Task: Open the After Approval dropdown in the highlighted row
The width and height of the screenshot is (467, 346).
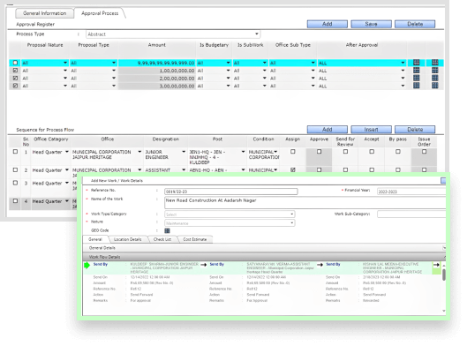Action: pyautogui.click(x=362, y=63)
